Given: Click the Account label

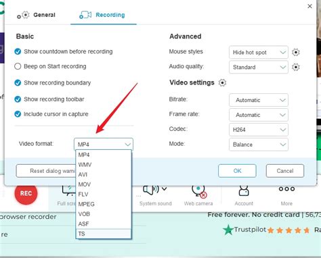Looking at the screenshot, I should pyautogui.click(x=244, y=203).
